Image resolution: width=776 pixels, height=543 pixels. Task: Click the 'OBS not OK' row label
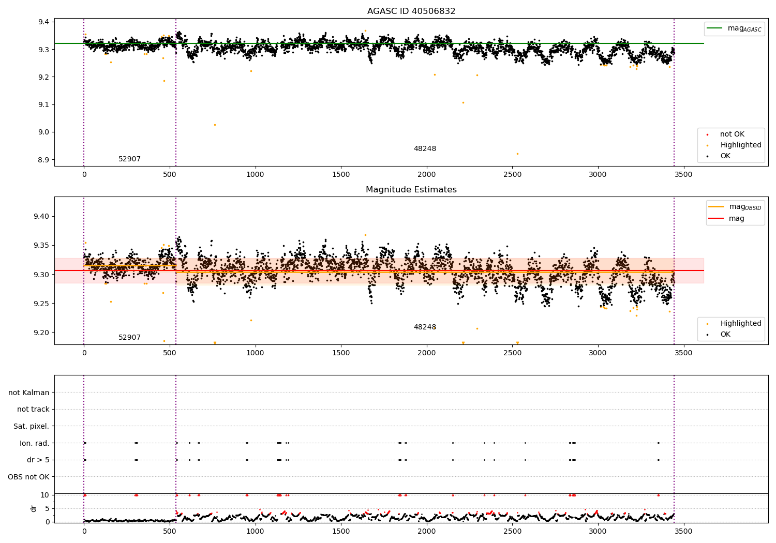coord(29,477)
